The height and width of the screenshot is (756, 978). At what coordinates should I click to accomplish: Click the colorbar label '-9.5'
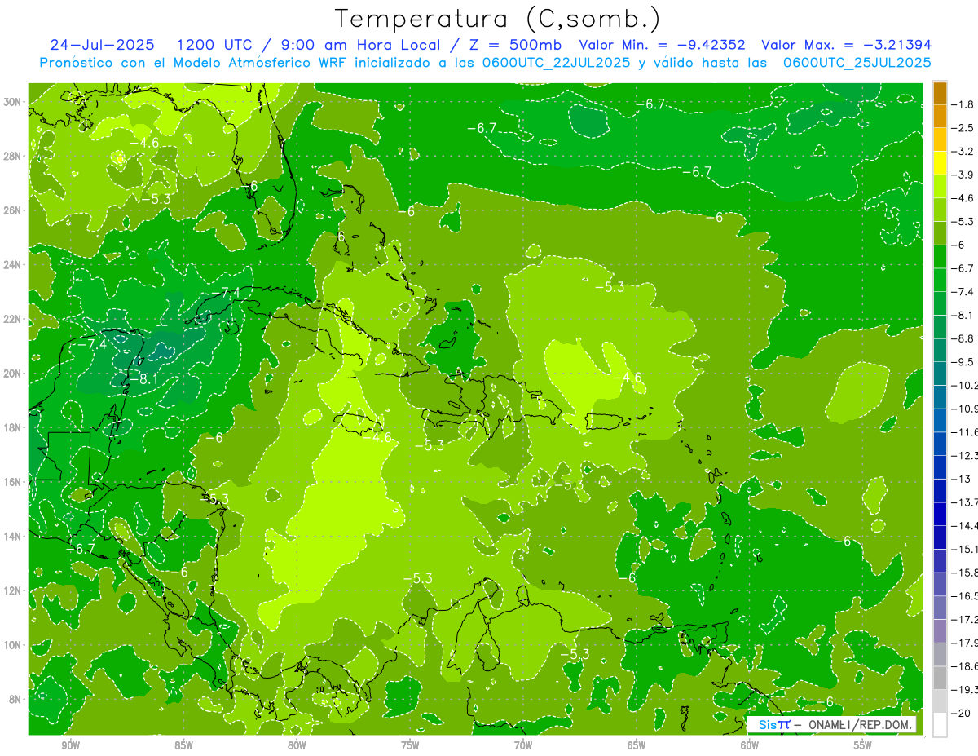tap(964, 361)
